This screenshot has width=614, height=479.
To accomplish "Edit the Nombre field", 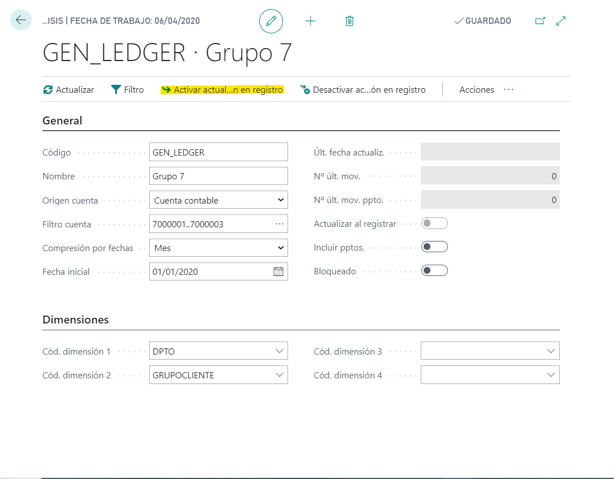I will [219, 176].
